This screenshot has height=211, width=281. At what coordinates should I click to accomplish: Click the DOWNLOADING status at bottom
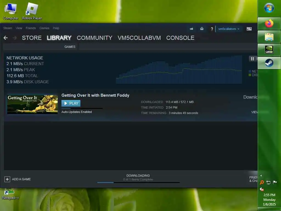138,176
